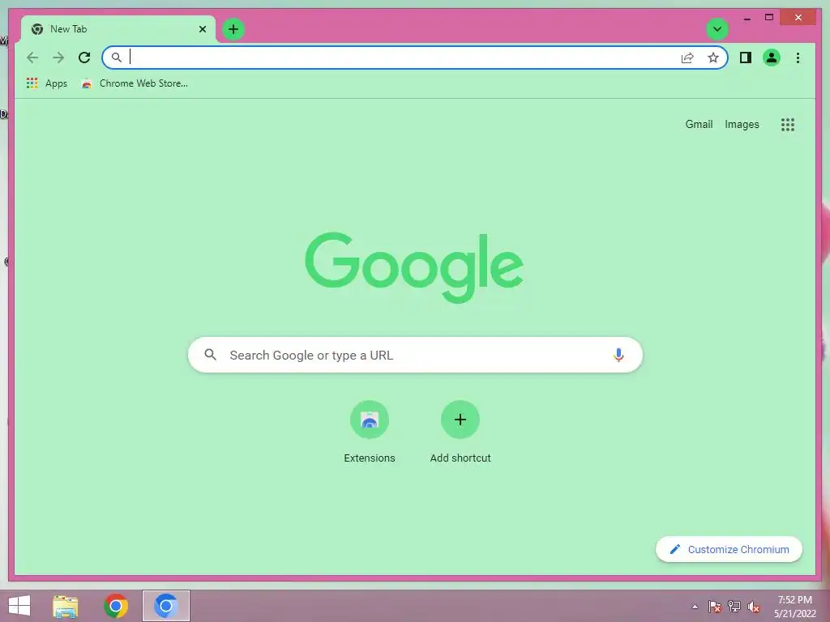Open Chrome Web Store bookmark
This screenshot has height=622, width=830.
(x=135, y=83)
